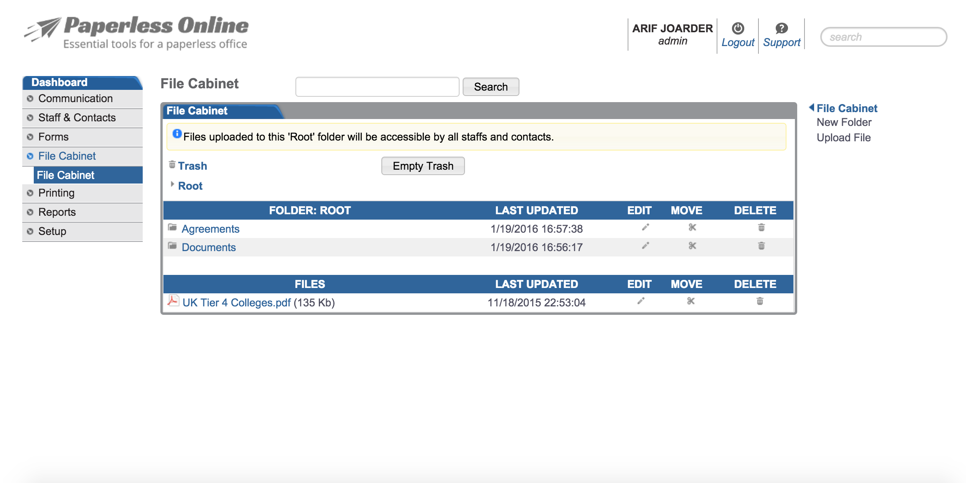The image size is (966, 483).
Task: Click inside the File Cabinet search box
Action: (377, 87)
